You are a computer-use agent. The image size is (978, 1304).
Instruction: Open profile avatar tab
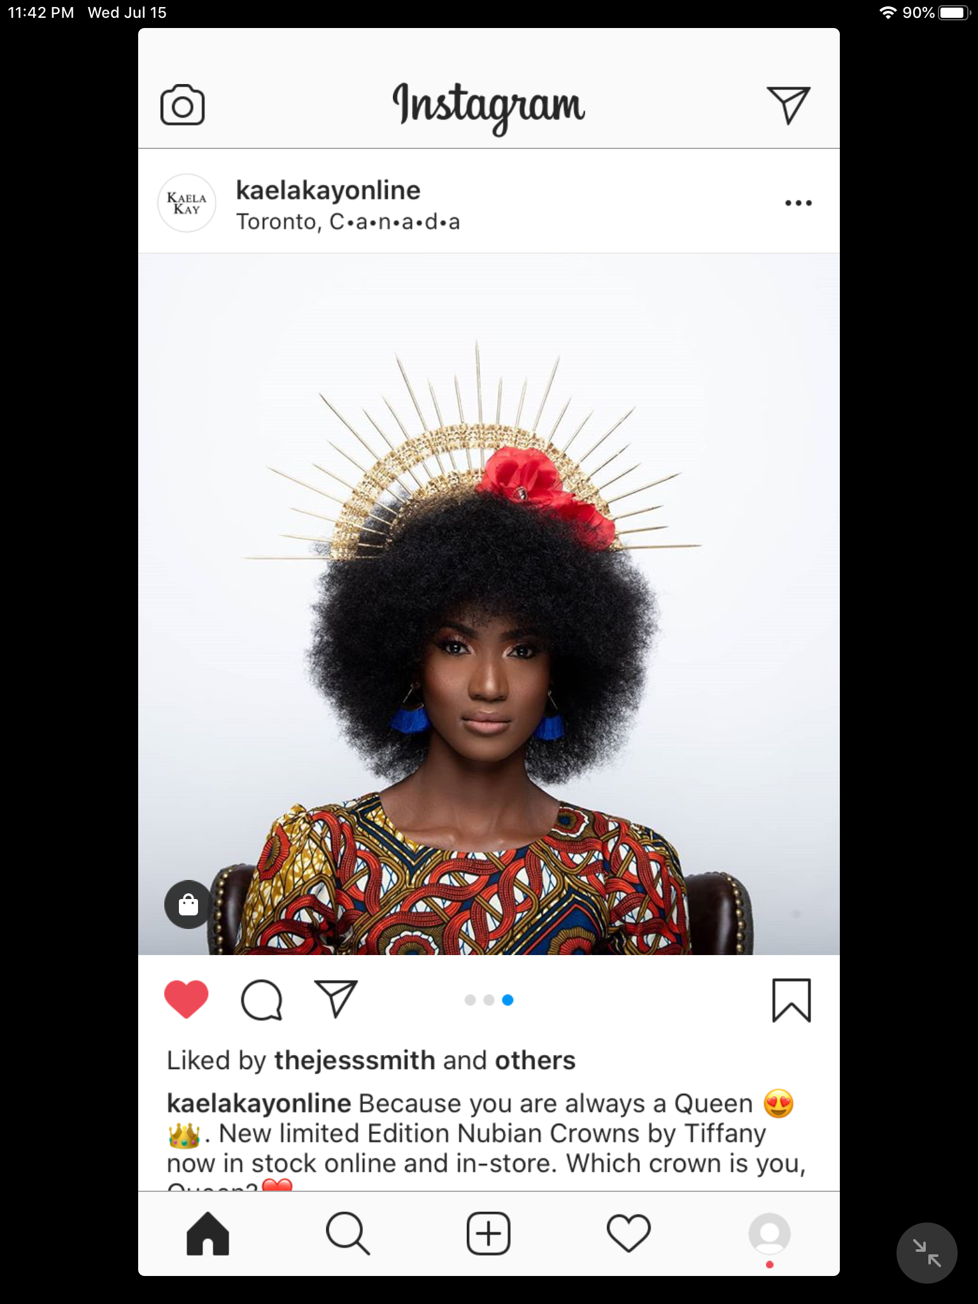point(770,1234)
